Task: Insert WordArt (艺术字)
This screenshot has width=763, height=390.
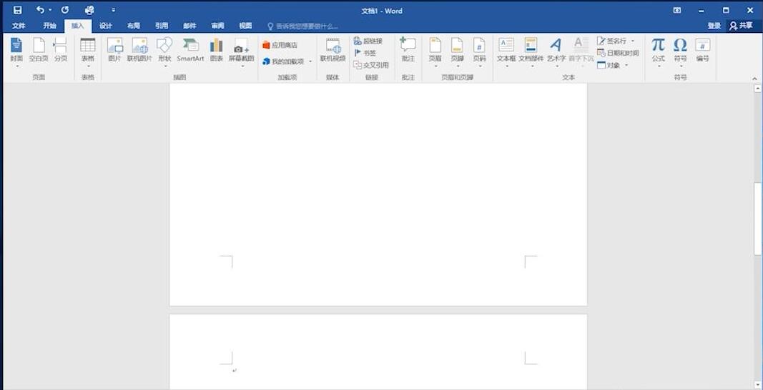Action: coord(556,52)
